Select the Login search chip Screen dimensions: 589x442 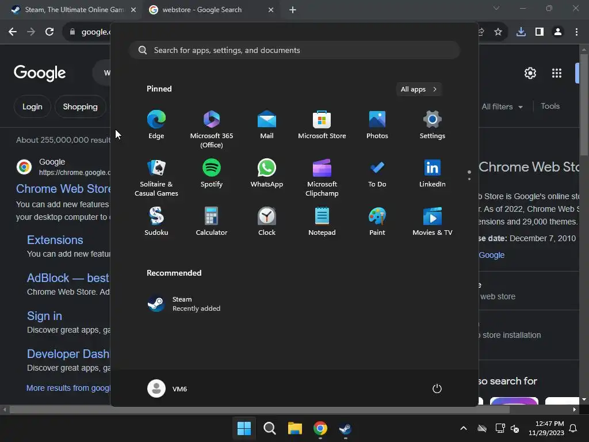point(32,106)
